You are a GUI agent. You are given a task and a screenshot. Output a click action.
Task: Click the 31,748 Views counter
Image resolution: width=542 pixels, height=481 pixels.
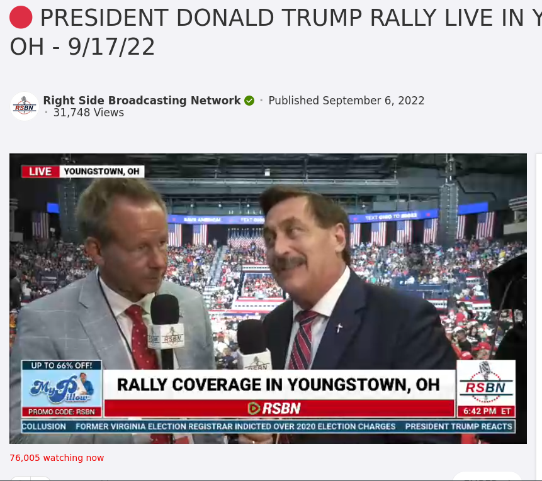tap(89, 113)
